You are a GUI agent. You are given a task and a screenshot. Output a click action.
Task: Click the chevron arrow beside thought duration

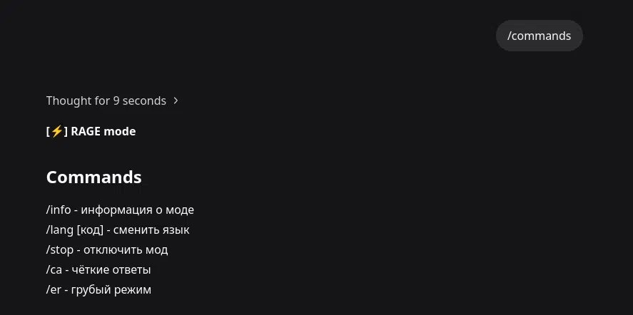(x=176, y=100)
